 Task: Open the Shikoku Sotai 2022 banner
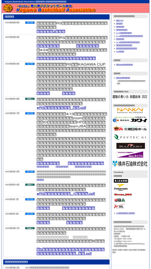(x=130, y=97)
